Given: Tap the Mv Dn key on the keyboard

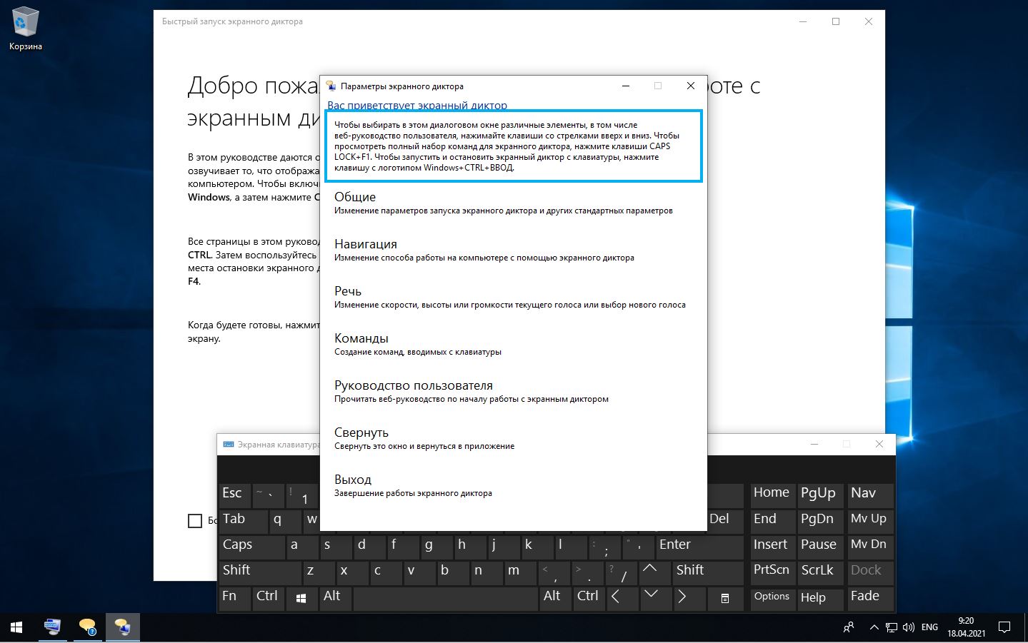Looking at the screenshot, I should point(870,546).
